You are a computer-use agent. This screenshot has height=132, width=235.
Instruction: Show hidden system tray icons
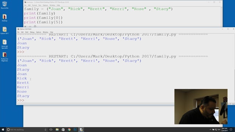pos(210,129)
